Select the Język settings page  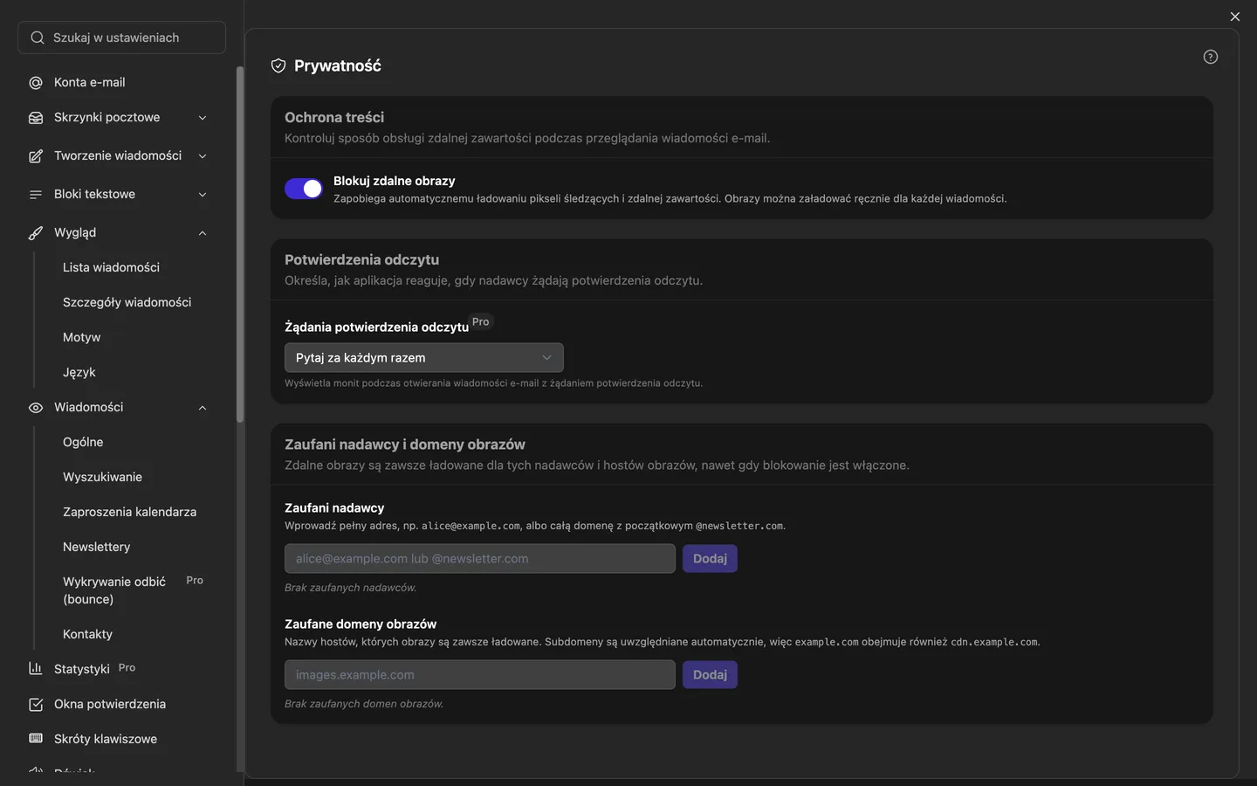pos(79,372)
